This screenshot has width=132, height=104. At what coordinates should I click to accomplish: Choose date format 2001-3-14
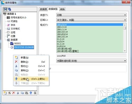point(90,27)
